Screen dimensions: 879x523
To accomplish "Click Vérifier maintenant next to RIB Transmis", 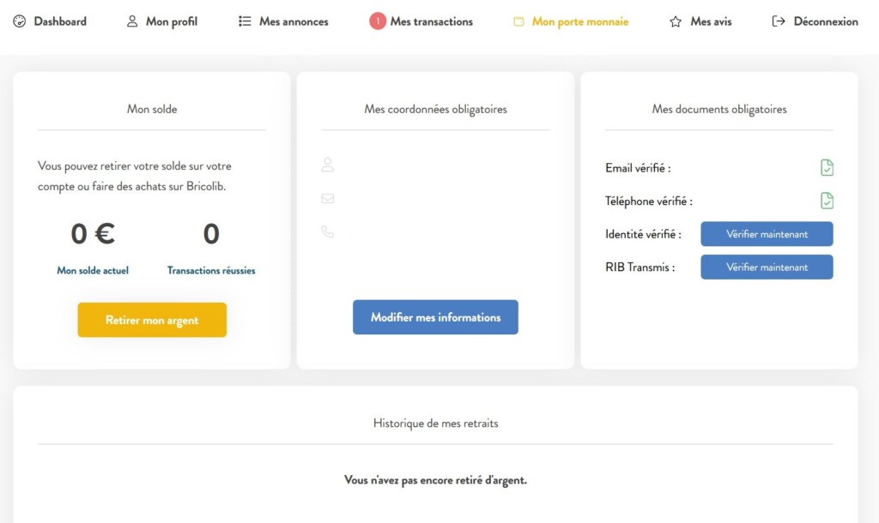I will pyautogui.click(x=767, y=268).
